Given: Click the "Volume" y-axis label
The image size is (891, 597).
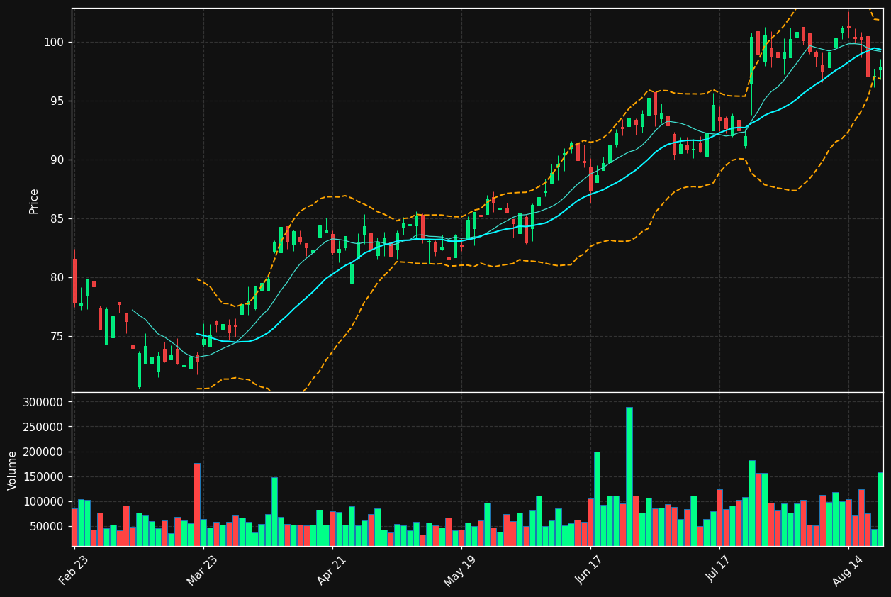Looking at the screenshot, I should [x=12, y=470].
